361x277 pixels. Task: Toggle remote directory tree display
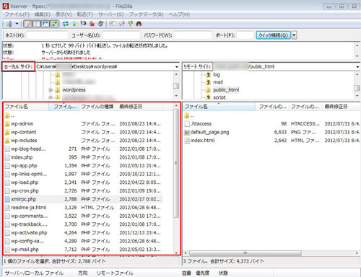pos(45,24)
